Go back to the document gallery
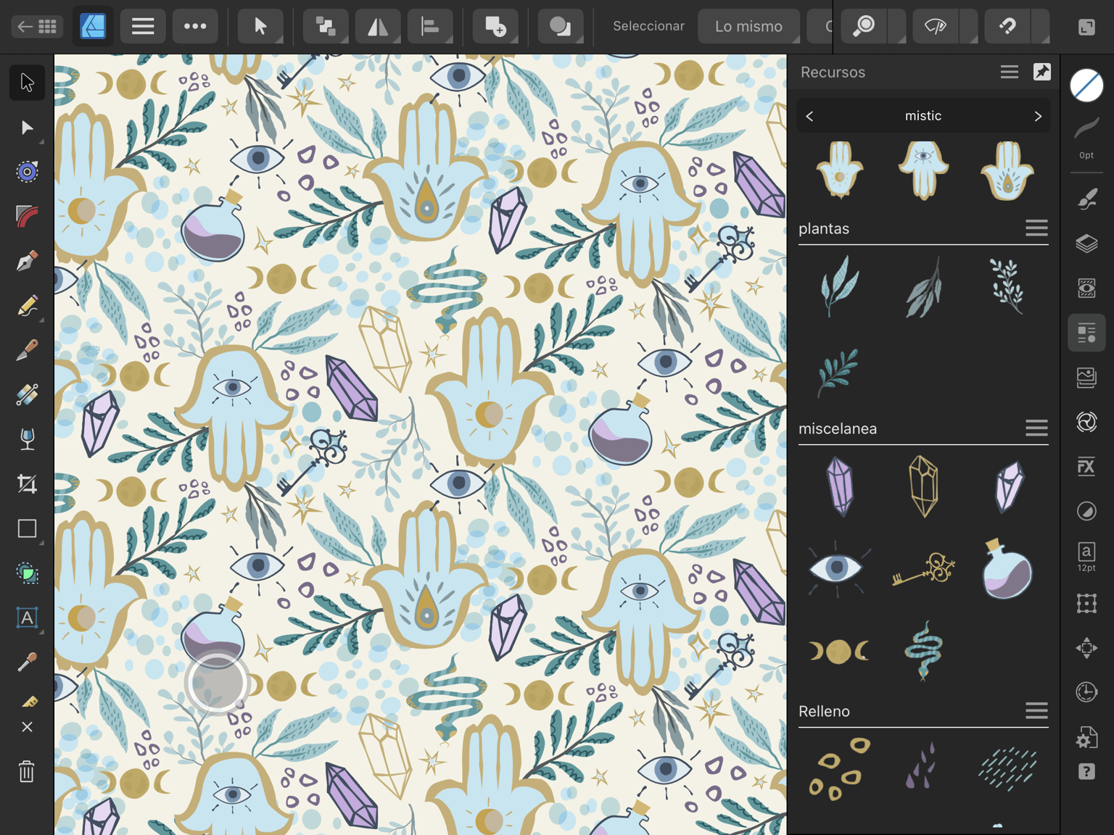Viewport: 1114px width, 835px height. pos(37,27)
